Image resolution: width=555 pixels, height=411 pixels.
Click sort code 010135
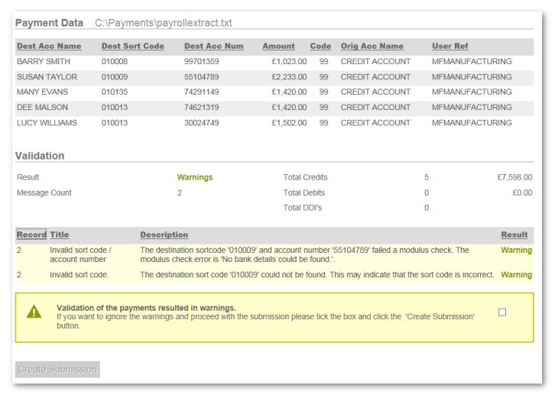point(115,92)
